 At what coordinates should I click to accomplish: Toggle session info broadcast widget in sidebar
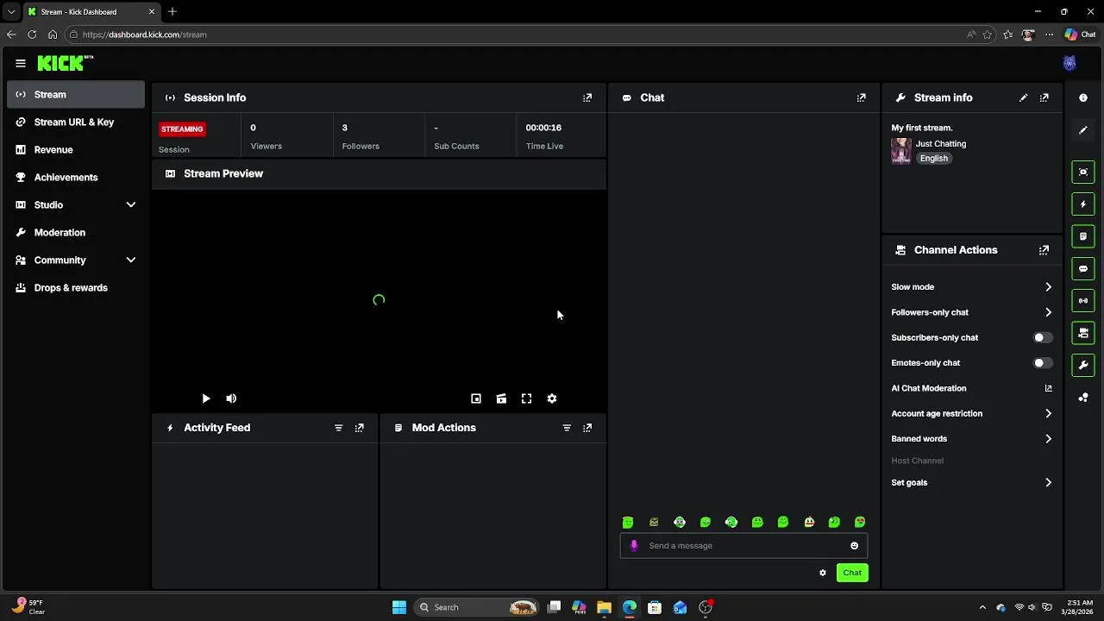tap(1083, 300)
